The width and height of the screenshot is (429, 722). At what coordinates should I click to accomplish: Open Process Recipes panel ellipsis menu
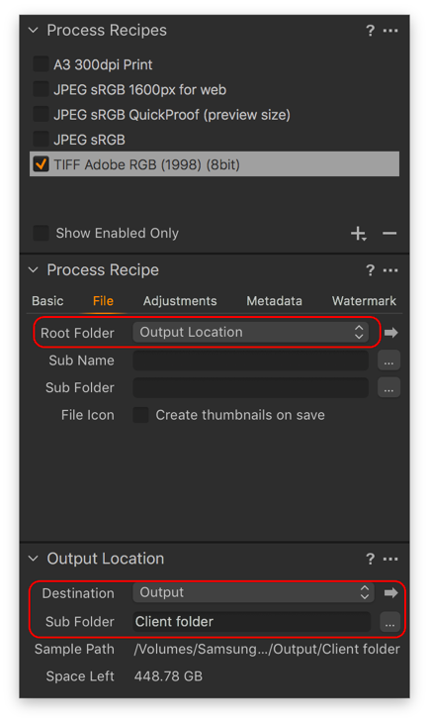(x=390, y=31)
